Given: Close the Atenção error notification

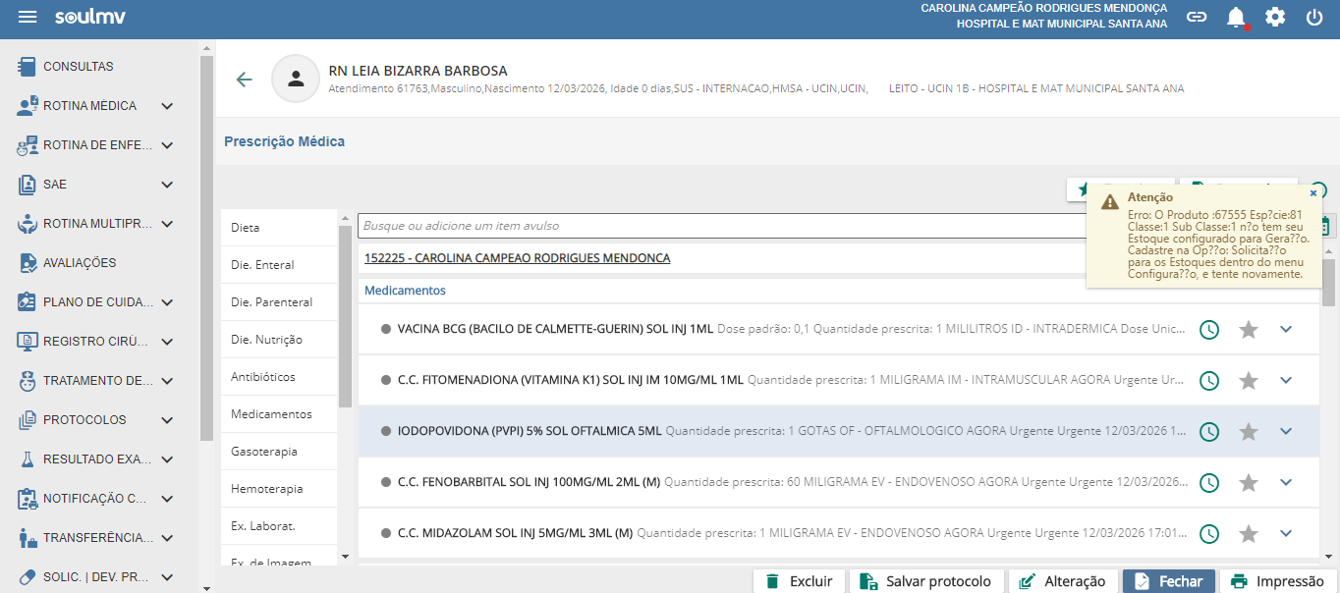Looking at the screenshot, I should (1313, 194).
